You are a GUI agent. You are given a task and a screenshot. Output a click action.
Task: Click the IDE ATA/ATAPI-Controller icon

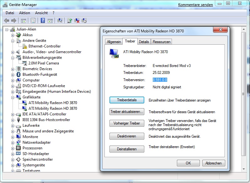pos(19,114)
